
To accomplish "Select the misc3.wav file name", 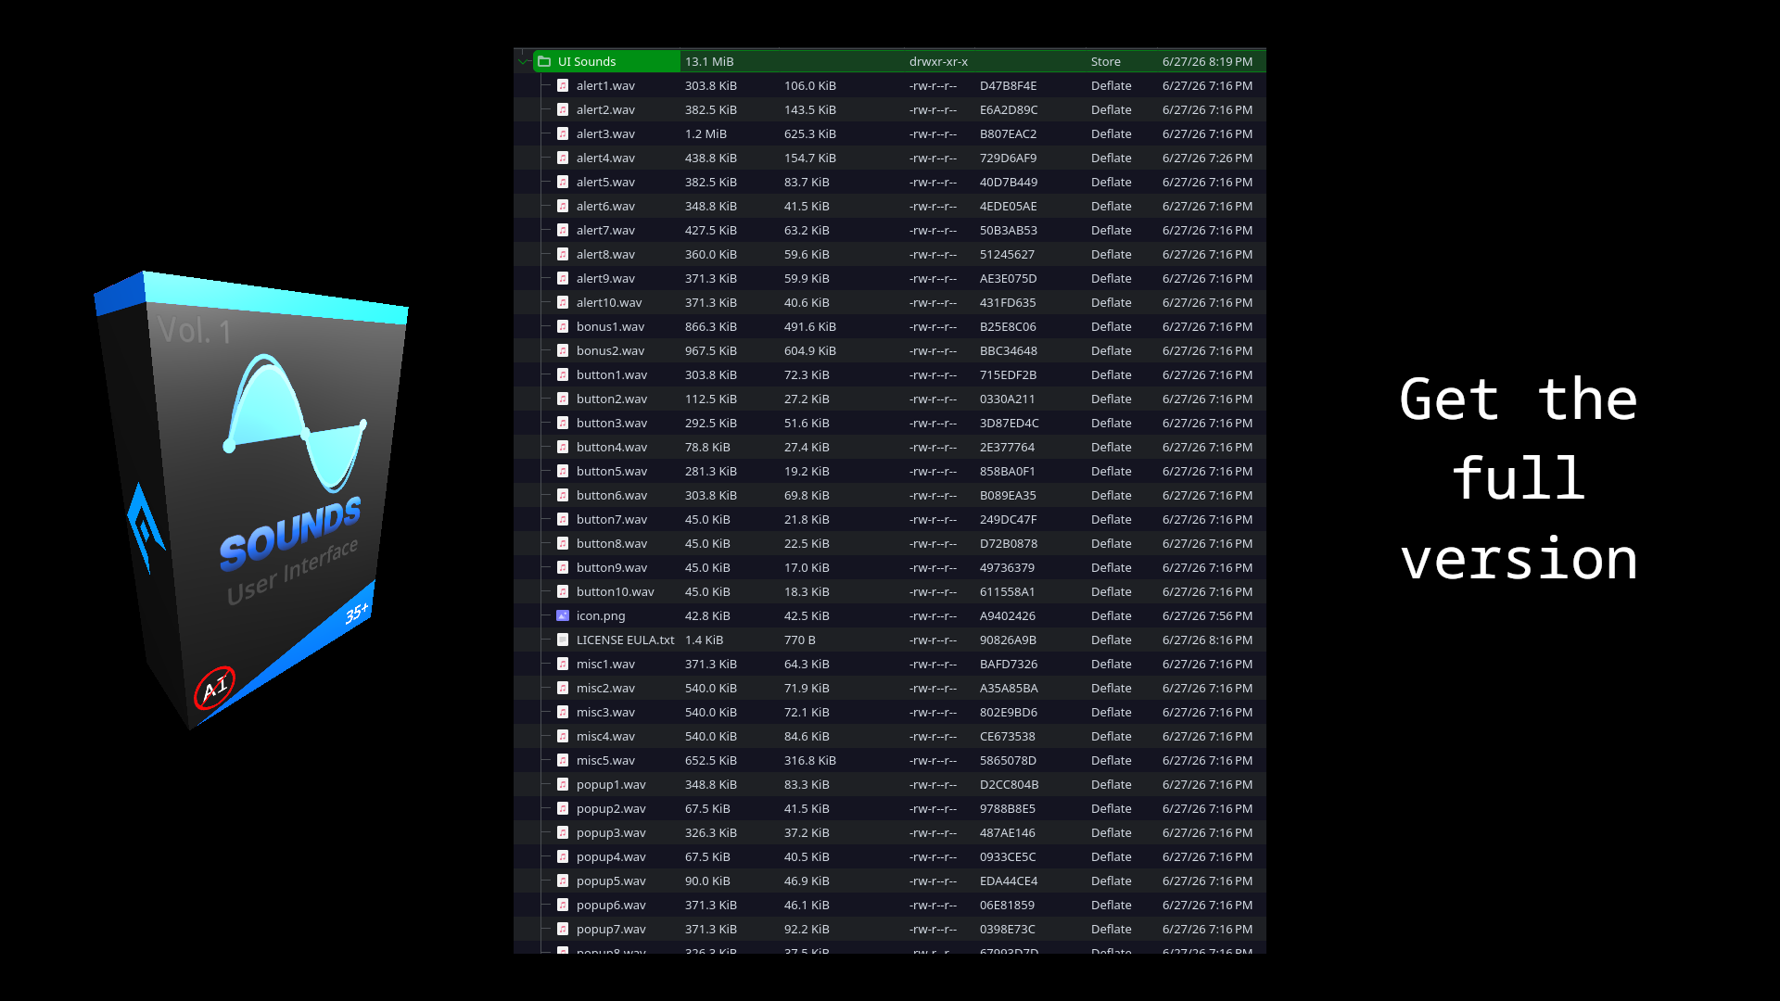I will point(605,712).
